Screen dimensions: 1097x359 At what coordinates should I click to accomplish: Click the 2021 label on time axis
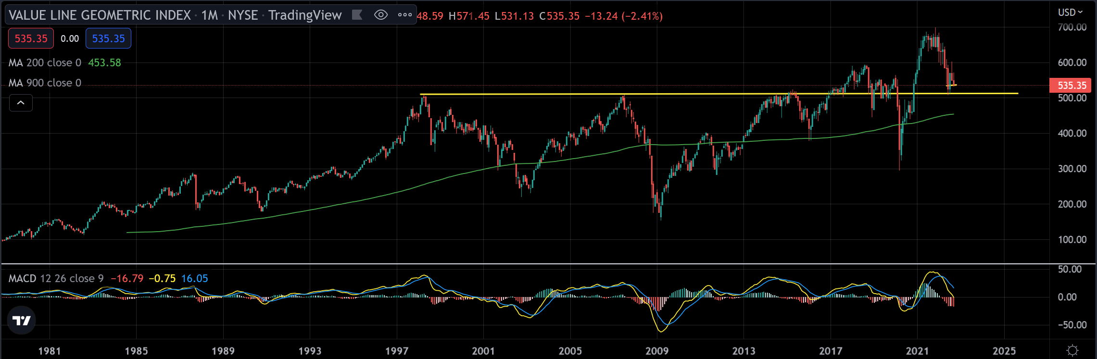(917, 351)
